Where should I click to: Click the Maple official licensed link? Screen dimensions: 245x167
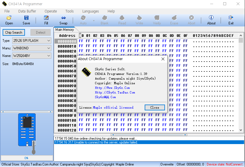[x=113, y=107]
